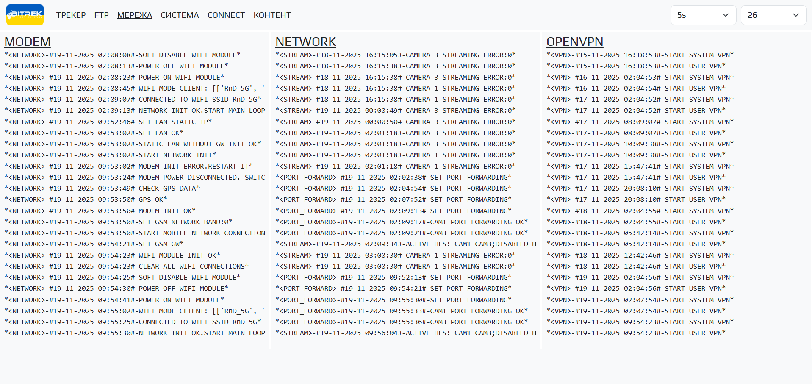Open the OPENVPN heading link
This screenshot has height=384, width=812.
tap(575, 42)
